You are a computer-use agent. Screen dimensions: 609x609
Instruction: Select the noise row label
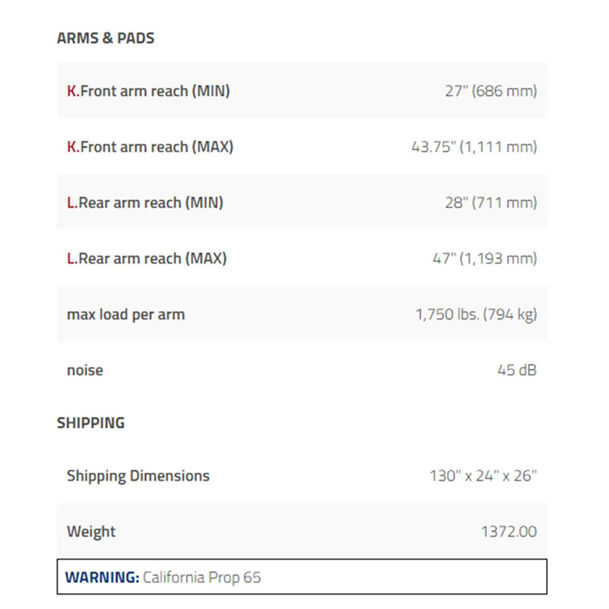(x=85, y=370)
